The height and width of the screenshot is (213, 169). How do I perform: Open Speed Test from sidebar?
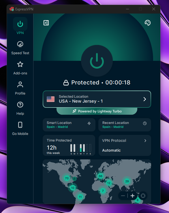20,48
